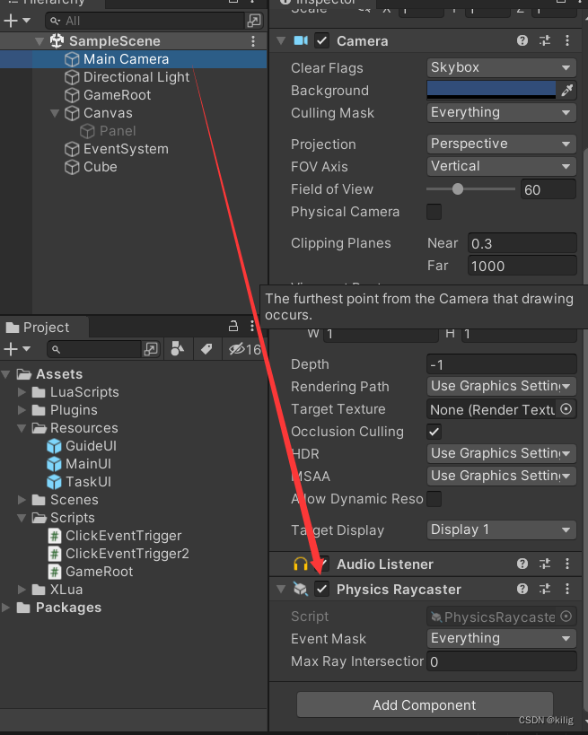Expand the LuaScripts folder
Viewport: 588px width, 735px height.
(x=23, y=392)
